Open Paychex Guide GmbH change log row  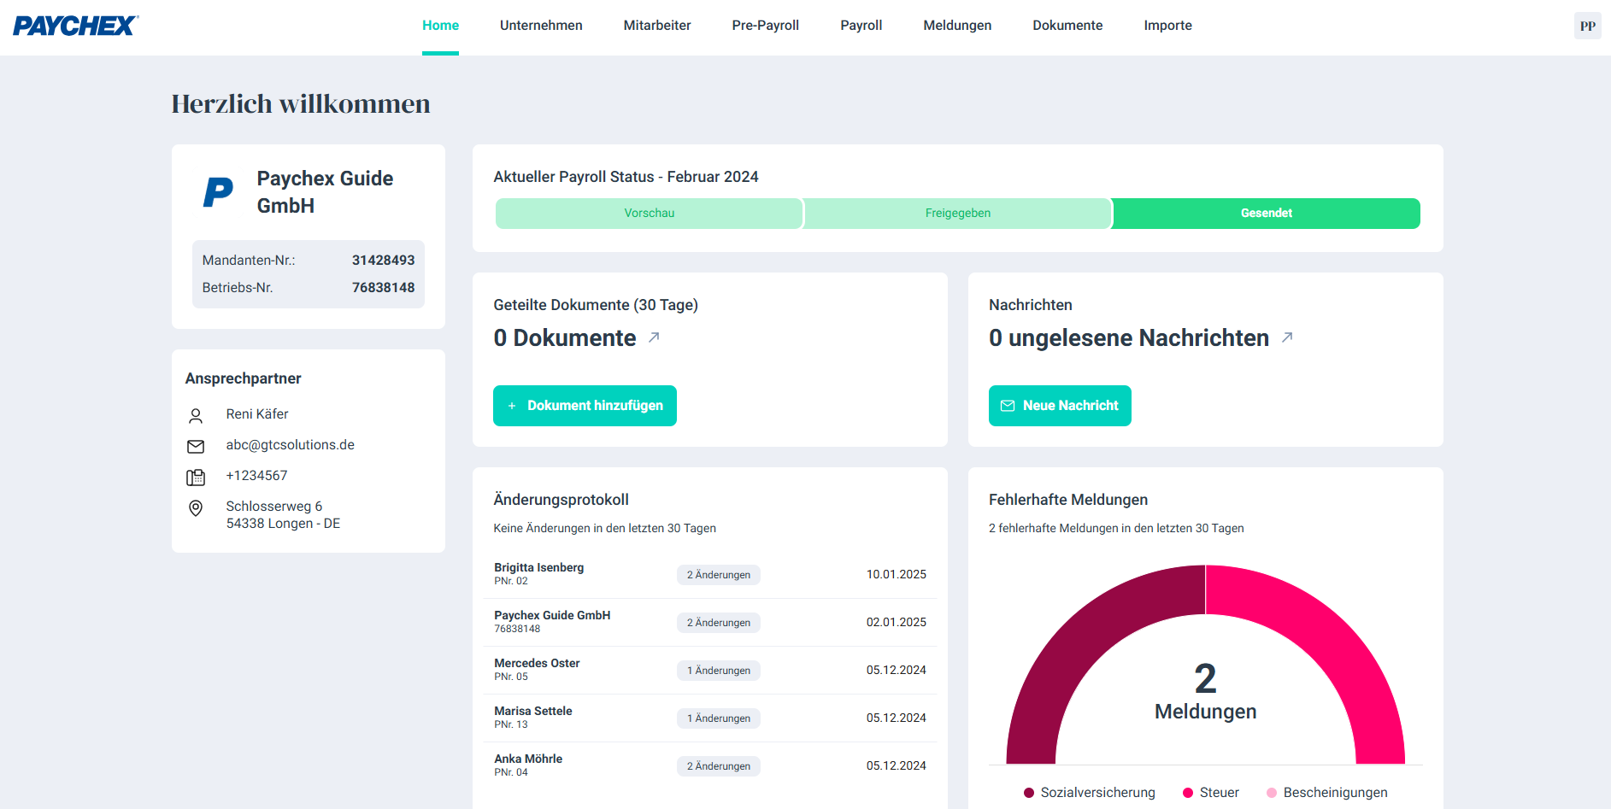click(x=710, y=622)
